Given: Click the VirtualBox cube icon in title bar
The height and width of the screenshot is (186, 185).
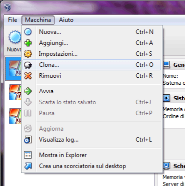Looking at the screenshot, I should pyautogui.click(x=7, y=7).
